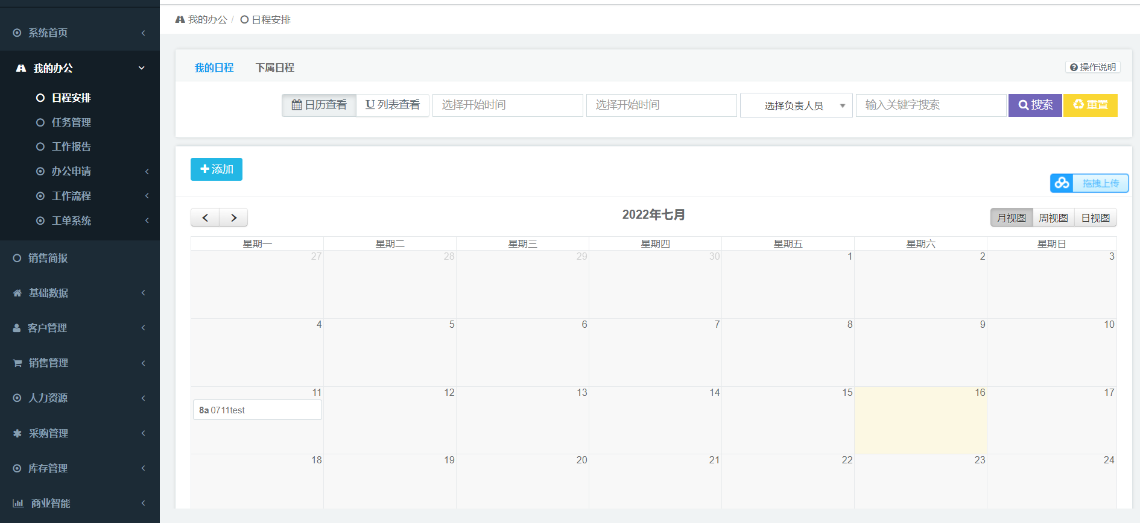Open 人力资源 in sidebar
Image resolution: width=1140 pixels, height=523 pixels.
pyautogui.click(x=48, y=398)
